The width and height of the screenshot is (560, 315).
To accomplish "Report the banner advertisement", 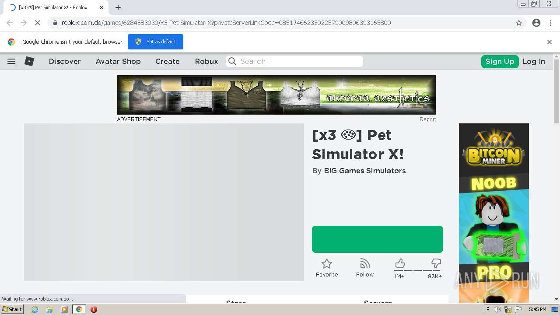I will [x=427, y=119].
